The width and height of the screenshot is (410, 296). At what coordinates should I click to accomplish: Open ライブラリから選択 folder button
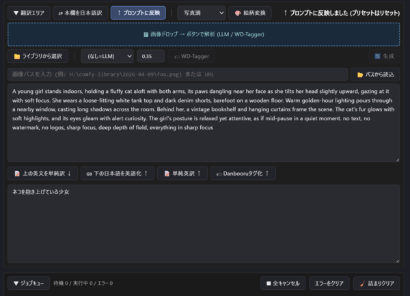tap(38, 56)
